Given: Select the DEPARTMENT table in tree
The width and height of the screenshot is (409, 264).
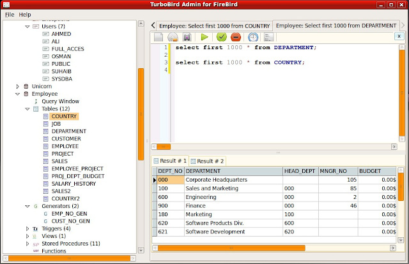Looking at the screenshot, I should click(x=68, y=131).
